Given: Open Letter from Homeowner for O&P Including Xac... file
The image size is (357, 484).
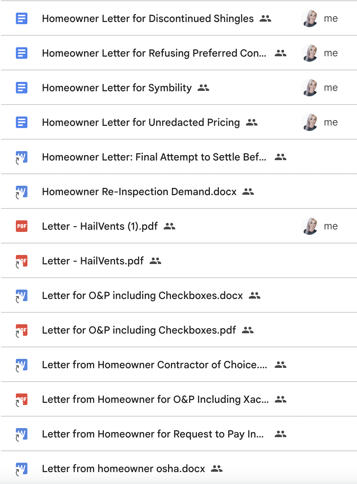Looking at the screenshot, I should 155,399.
